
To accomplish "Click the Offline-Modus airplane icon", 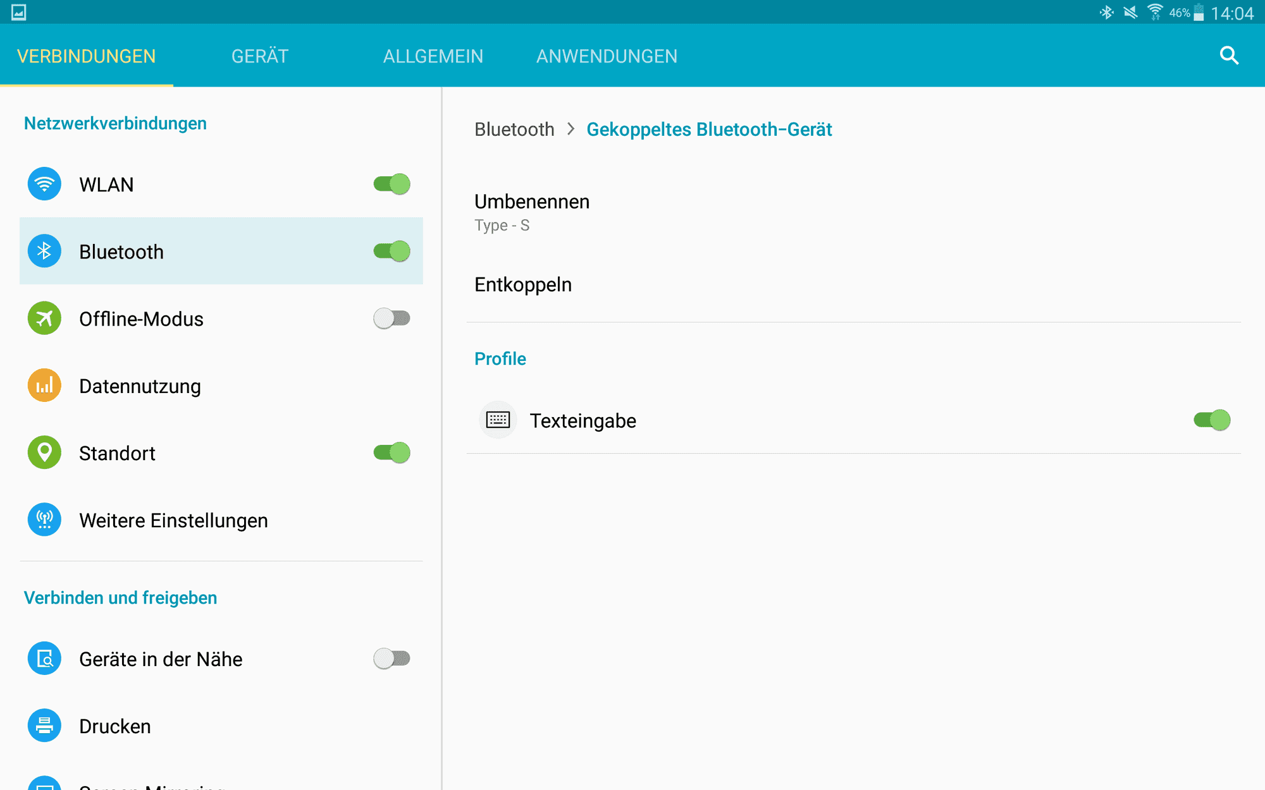I will point(44,319).
